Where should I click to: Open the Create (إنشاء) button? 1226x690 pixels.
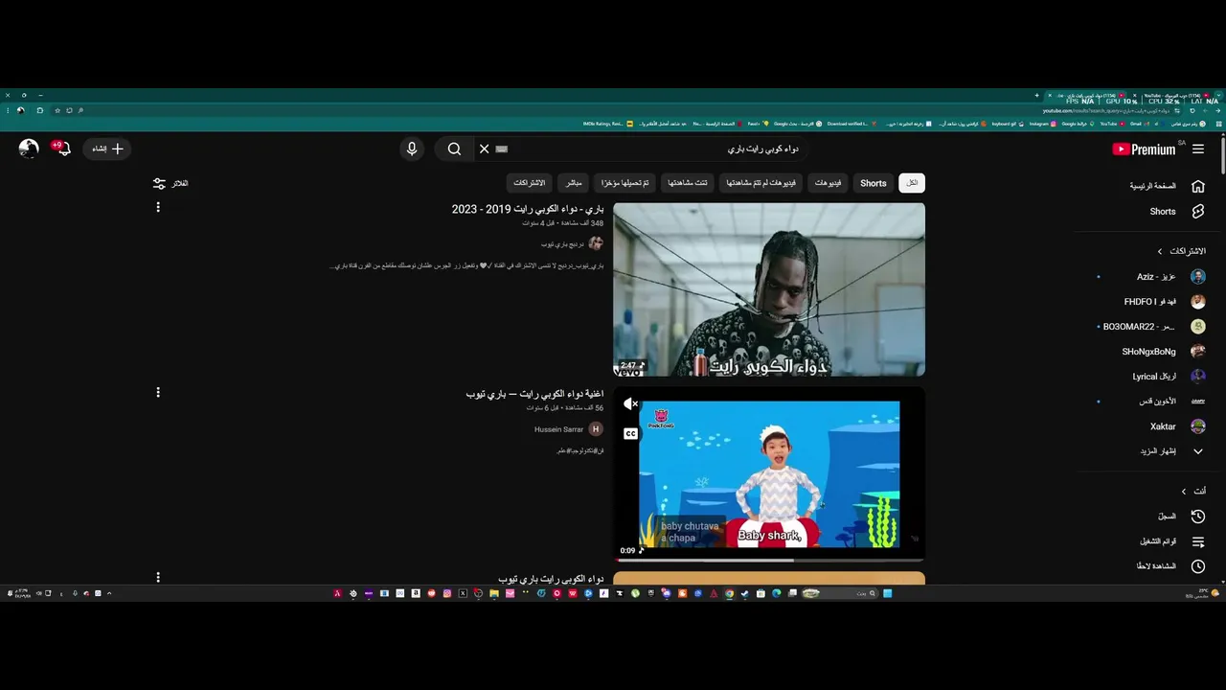(107, 149)
